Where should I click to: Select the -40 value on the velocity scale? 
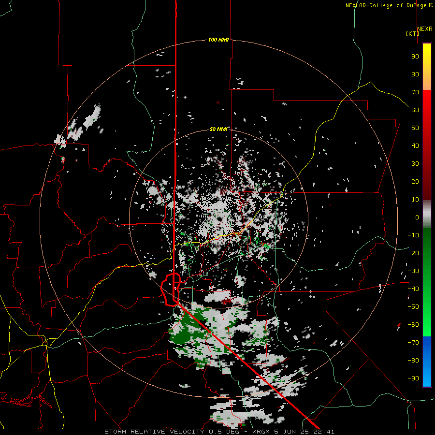click(413, 289)
